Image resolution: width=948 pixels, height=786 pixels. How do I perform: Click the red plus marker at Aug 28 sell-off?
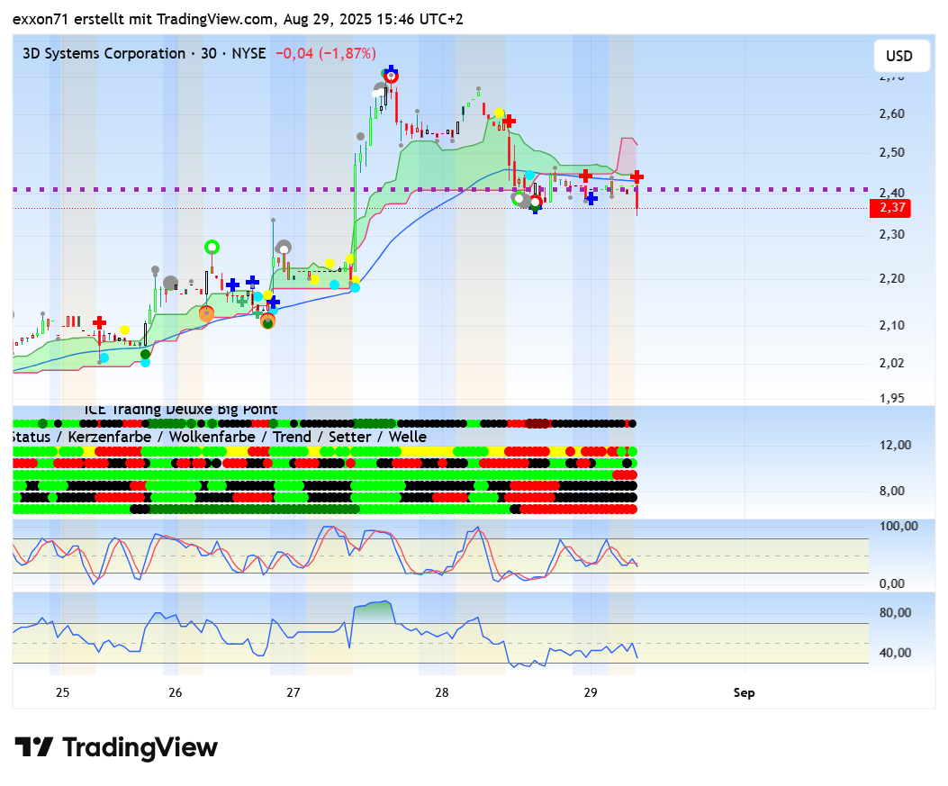pyautogui.click(x=510, y=120)
